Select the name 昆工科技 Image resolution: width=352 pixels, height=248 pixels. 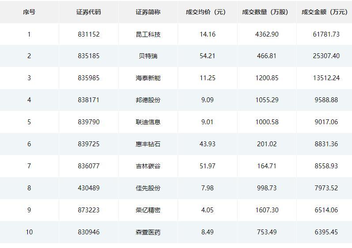(148, 34)
